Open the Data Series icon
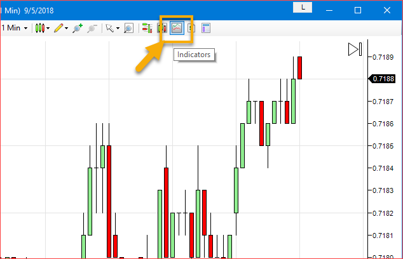Viewport: 403px width, 259px height. (162, 28)
